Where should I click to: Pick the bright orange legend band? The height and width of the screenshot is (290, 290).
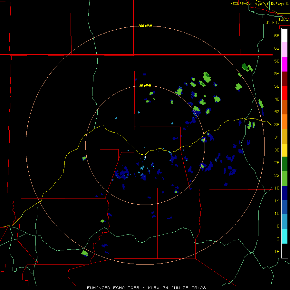[x=285, y=122]
